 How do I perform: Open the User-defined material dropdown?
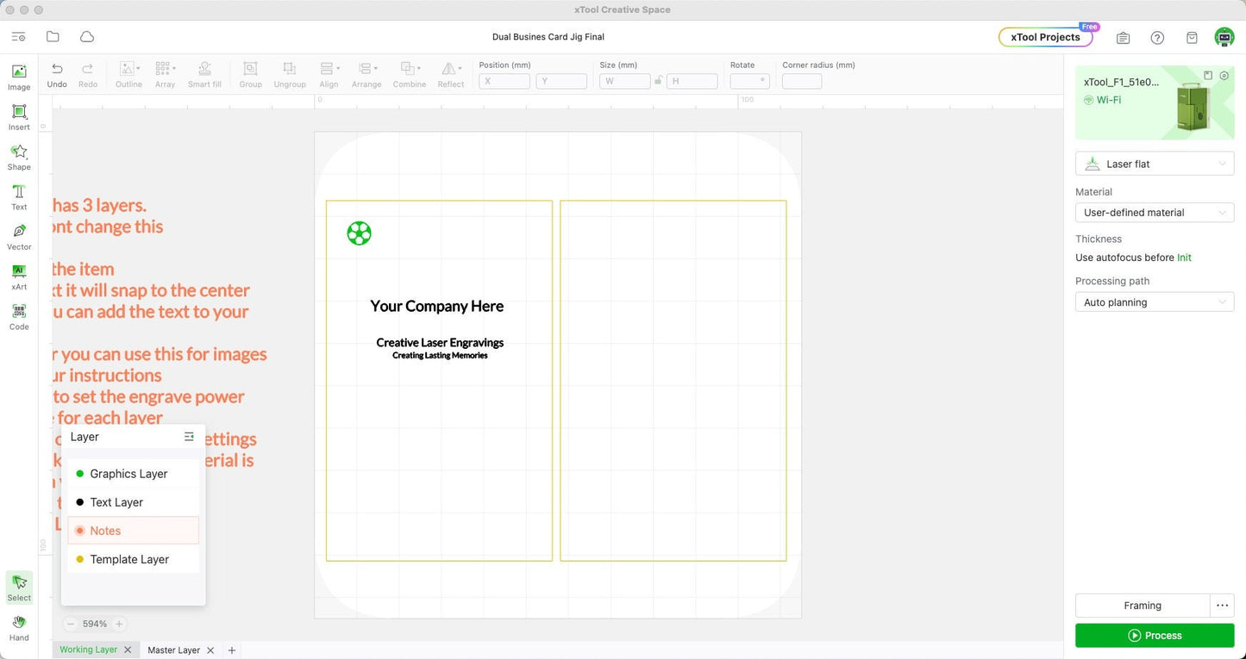(x=1154, y=213)
